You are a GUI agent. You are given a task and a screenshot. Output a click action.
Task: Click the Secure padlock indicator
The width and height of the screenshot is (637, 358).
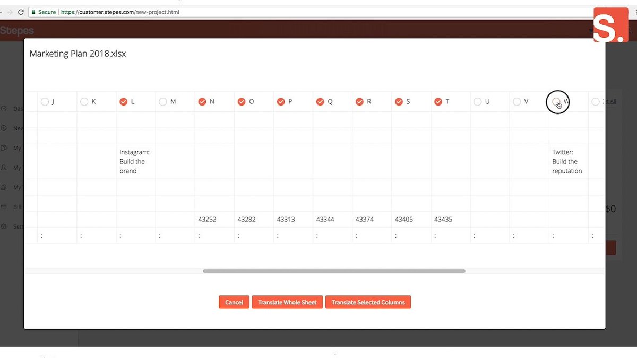[44, 12]
